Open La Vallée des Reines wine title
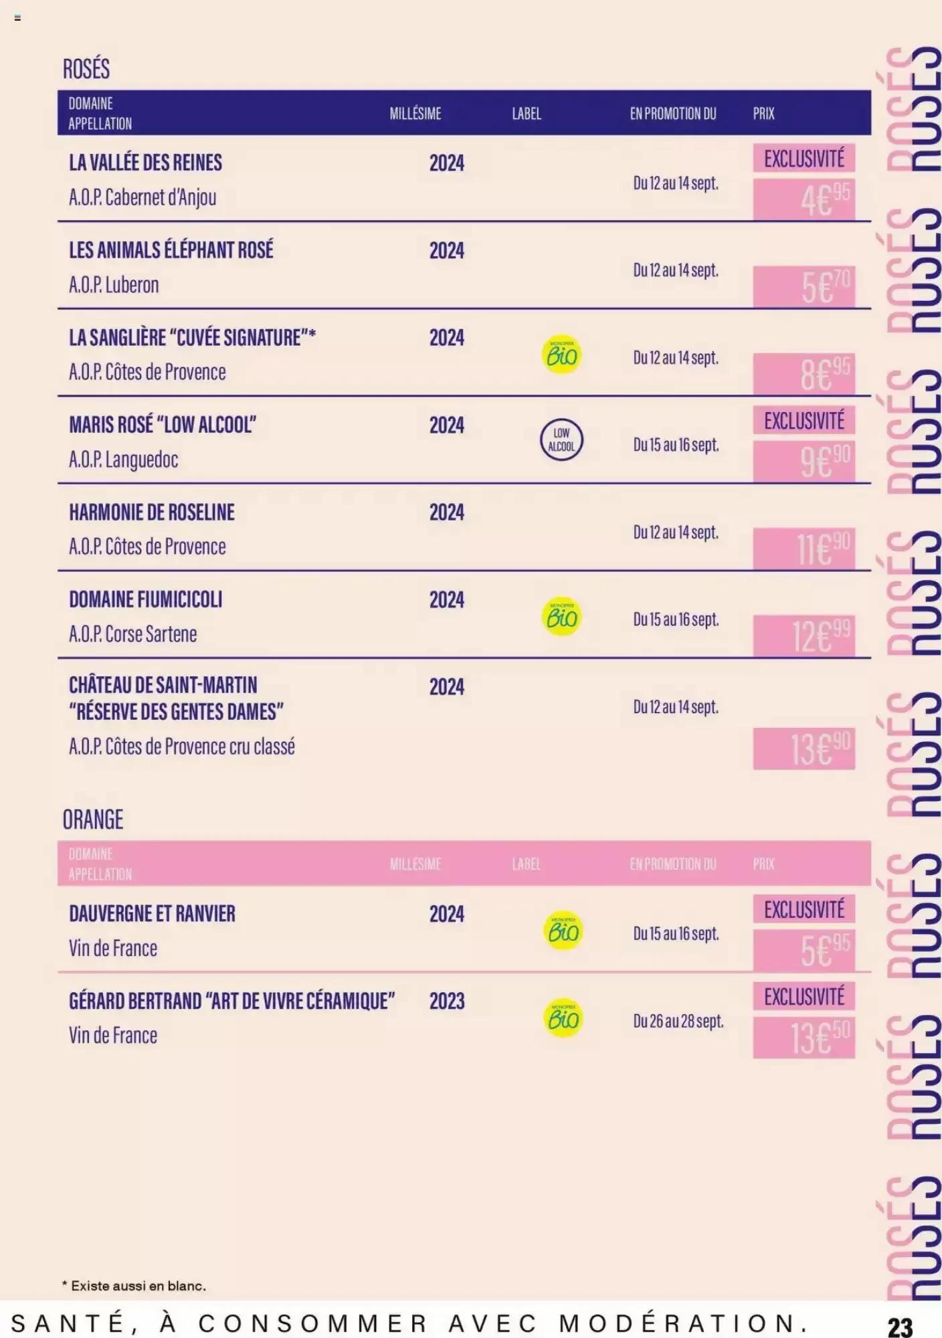The image size is (942, 1338). [146, 163]
